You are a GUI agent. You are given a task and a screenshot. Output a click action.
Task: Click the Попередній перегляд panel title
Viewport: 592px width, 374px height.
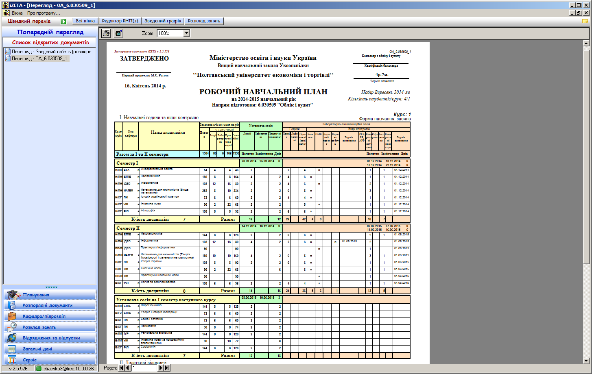[x=50, y=32]
